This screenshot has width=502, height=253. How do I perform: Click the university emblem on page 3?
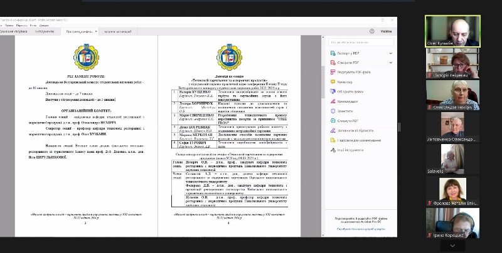click(x=86, y=57)
